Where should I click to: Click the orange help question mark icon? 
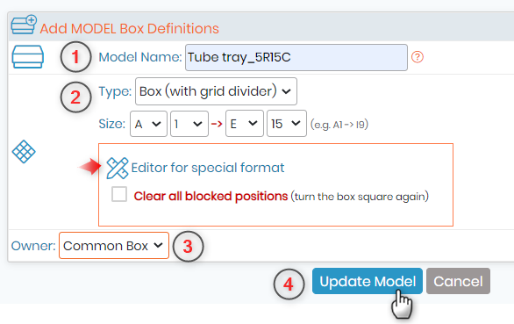pyautogui.click(x=418, y=57)
